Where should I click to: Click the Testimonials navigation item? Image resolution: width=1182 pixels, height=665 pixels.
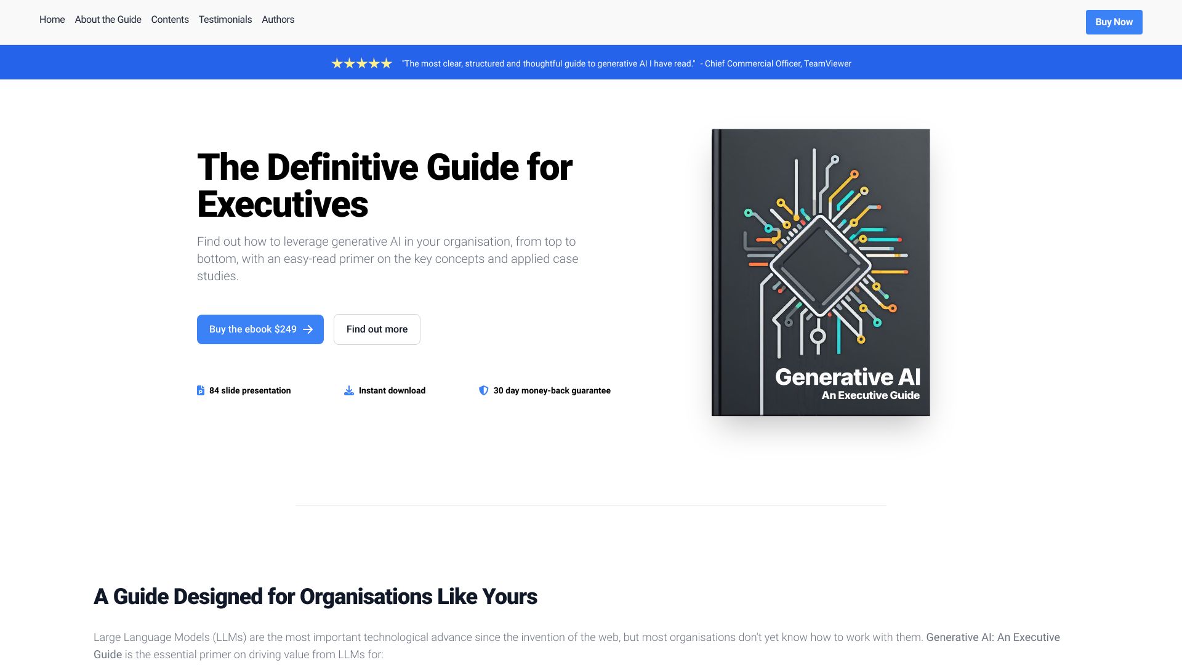point(225,18)
